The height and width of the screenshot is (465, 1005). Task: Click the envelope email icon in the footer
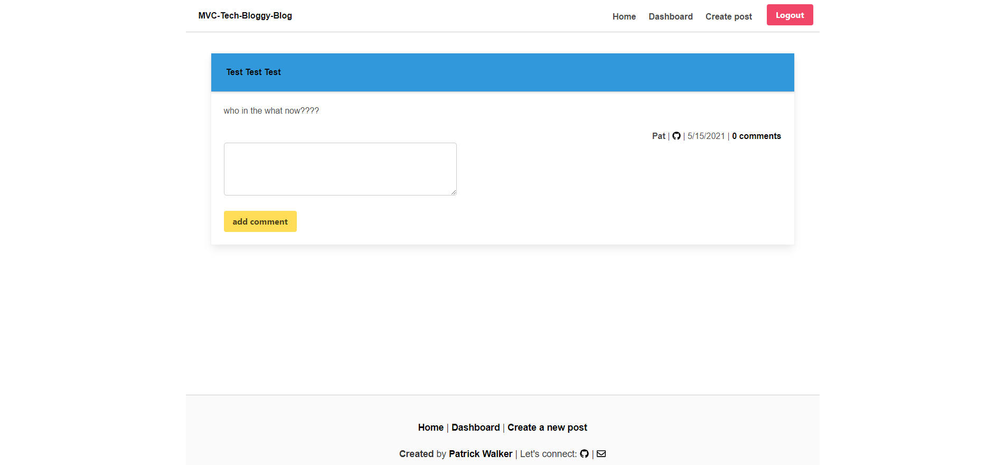[601, 454]
